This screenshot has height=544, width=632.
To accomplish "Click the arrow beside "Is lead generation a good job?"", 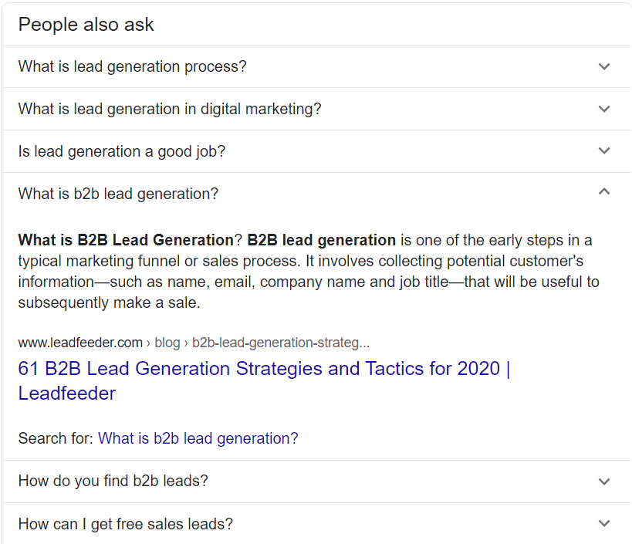I will click(604, 151).
